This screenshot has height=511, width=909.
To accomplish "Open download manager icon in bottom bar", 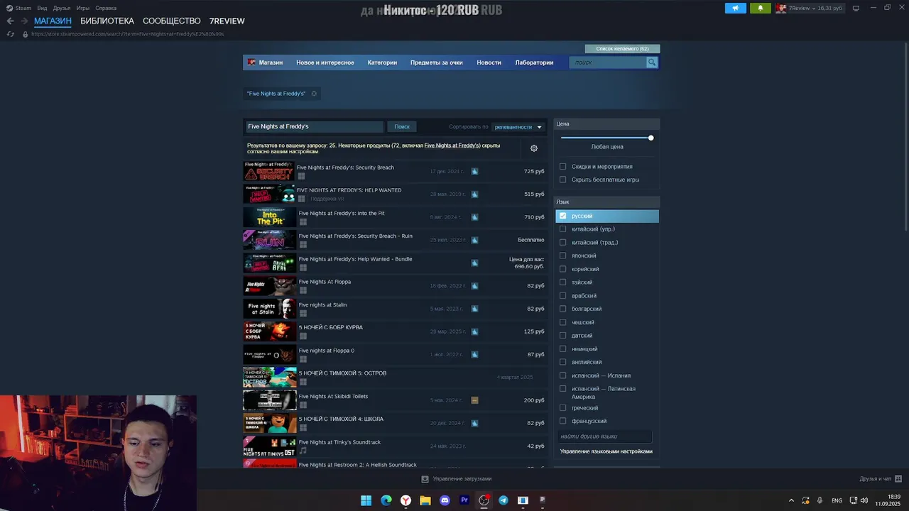I will (x=425, y=479).
